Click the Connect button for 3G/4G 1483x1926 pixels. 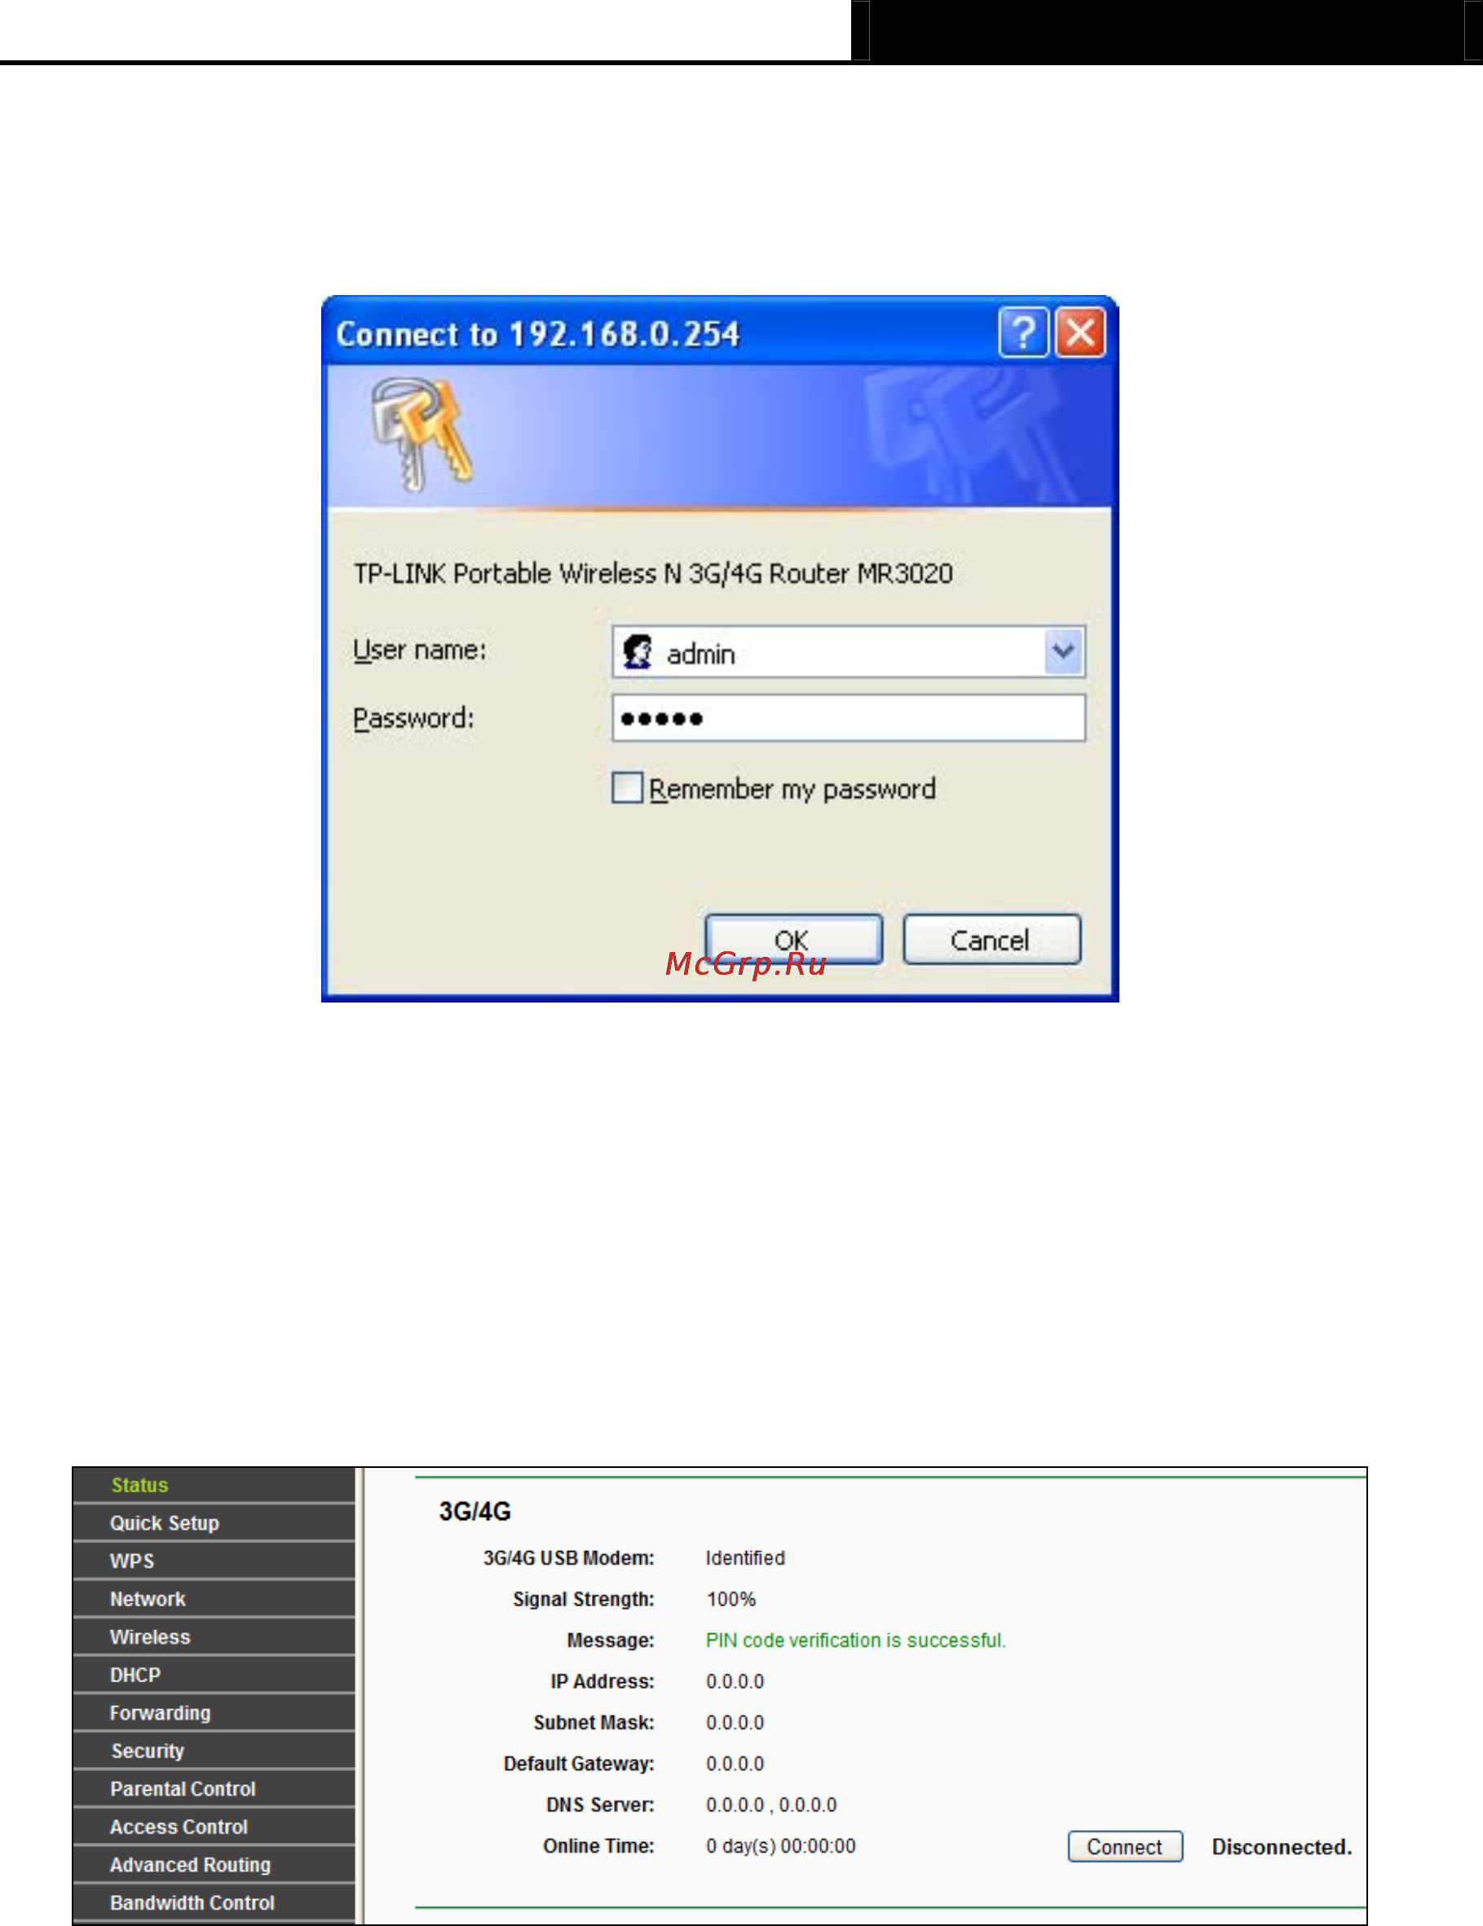pyautogui.click(x=1125, y=1847)
